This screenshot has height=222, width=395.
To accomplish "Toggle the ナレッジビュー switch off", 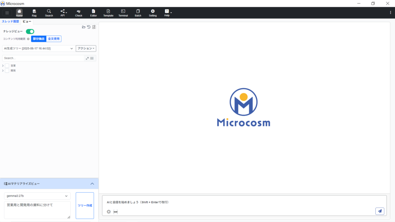I will [x=30, y=32].
